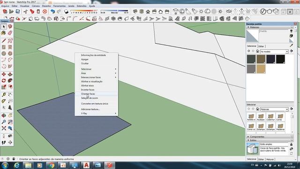Select the dark grey-green material swatch
300x169 pixels.
point(251,59)
